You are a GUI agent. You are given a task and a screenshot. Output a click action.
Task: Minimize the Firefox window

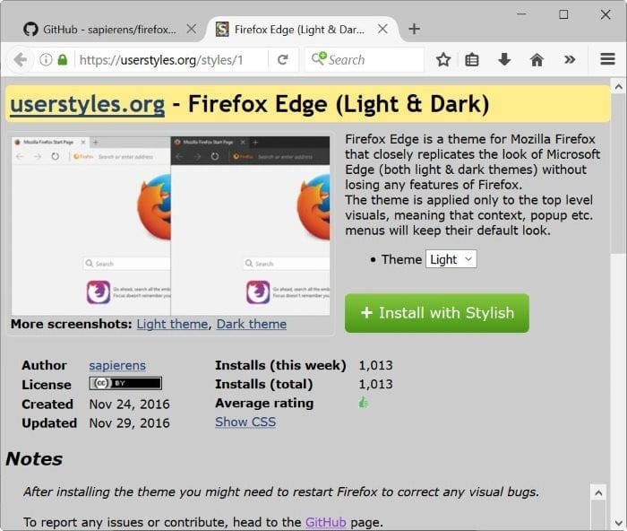tap(521, 14)
